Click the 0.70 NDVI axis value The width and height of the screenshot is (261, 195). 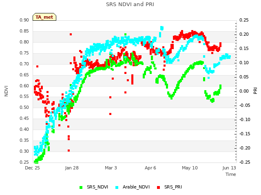pos(24,64)
